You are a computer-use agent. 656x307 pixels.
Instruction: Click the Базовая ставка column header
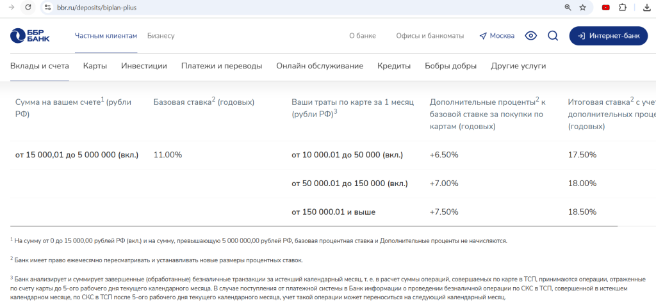[x=204, y=102]
